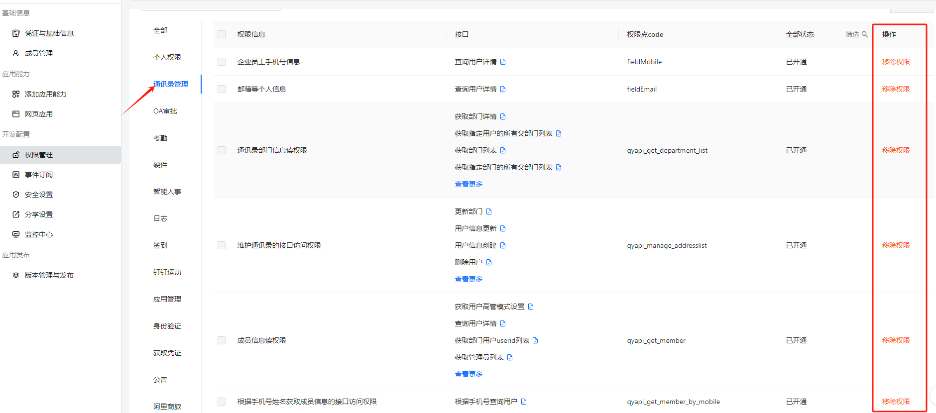Open doc icon next to 获取用户高管模式设置
This screenshot has width=936, height=413.
tap(531, 307)
